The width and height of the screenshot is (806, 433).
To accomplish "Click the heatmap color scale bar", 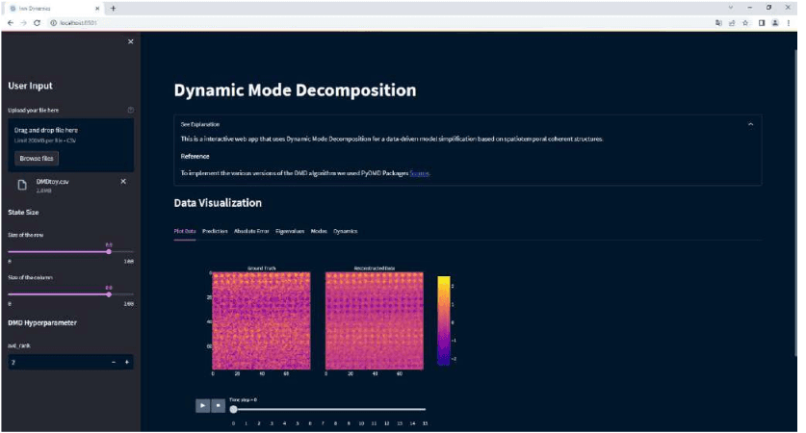I will pos(444,320).
